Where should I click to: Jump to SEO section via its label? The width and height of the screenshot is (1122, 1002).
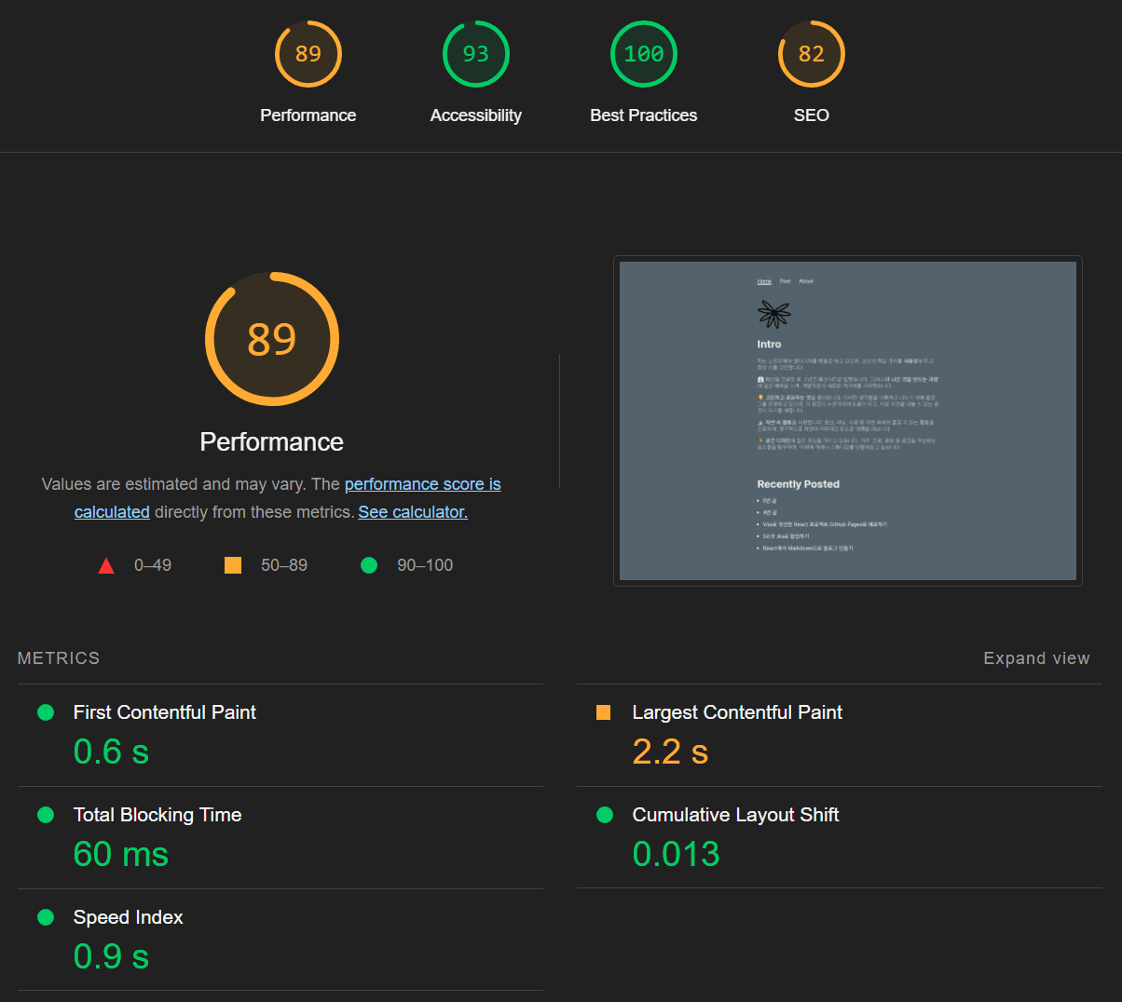point(811,115)
